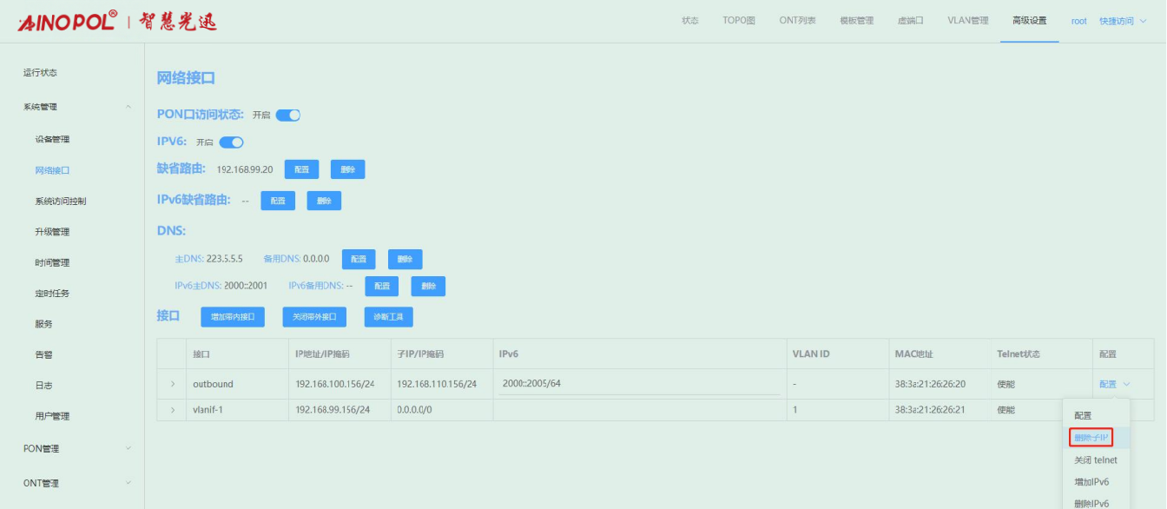Screen dimensions: 1167x509
Task: Click the outbound IPv6 address field
Action: coord(638,384)
